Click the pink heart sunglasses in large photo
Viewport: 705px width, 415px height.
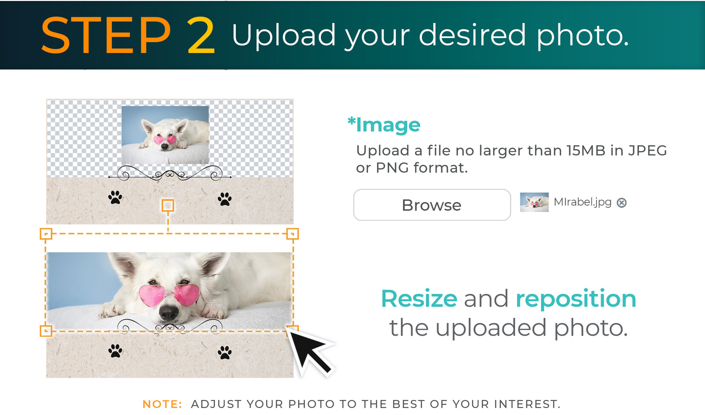(x=170, y=295)
